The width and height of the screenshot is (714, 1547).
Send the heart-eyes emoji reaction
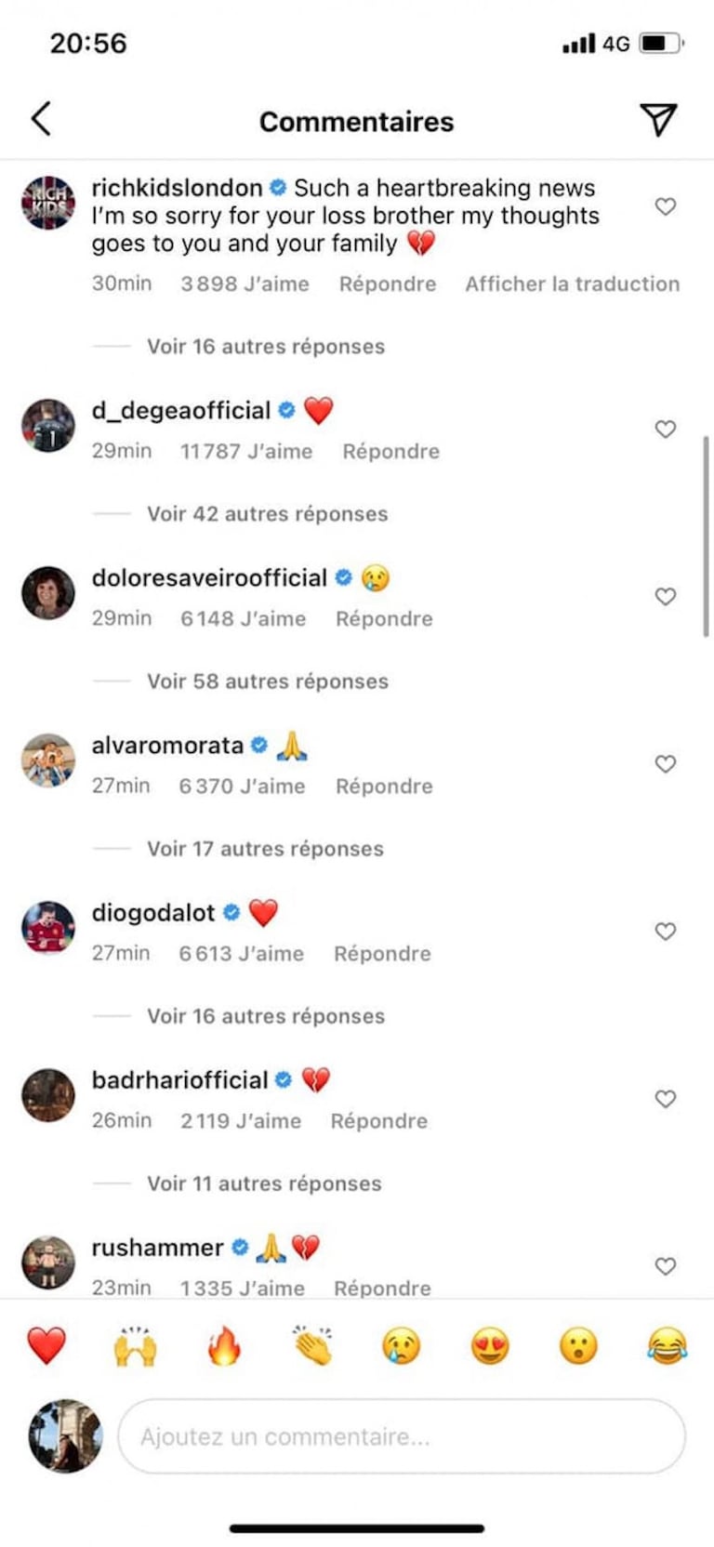point(490,1345)
